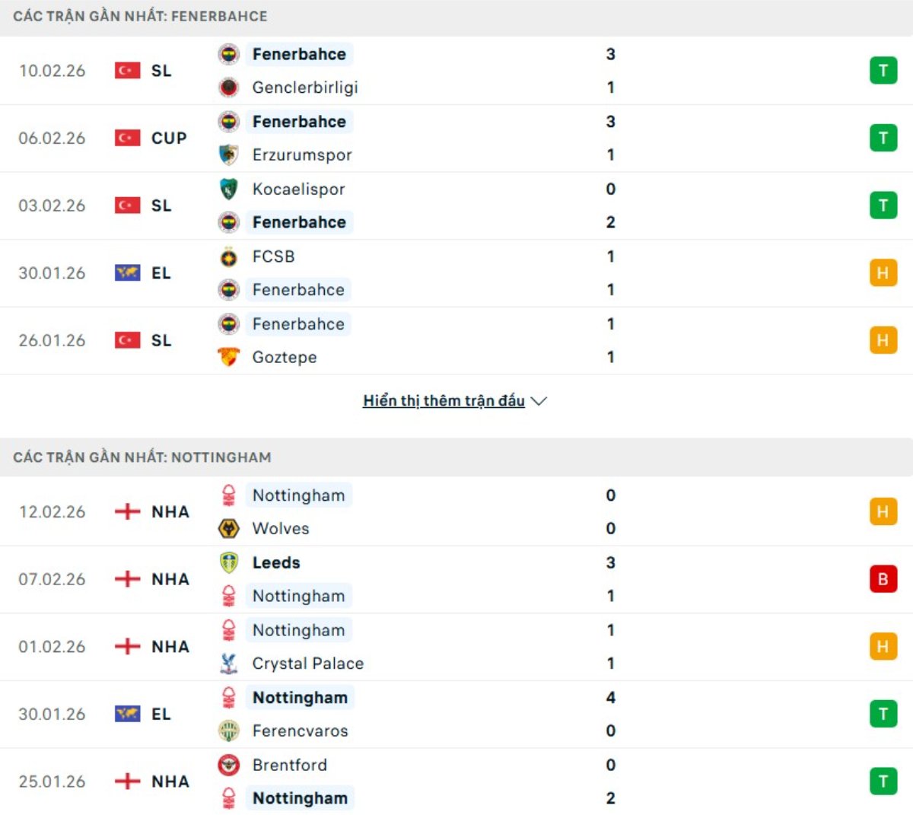Screen dimensions: 913x815
Task: Click the Fenerbahce team name
Action: [299, 54]
